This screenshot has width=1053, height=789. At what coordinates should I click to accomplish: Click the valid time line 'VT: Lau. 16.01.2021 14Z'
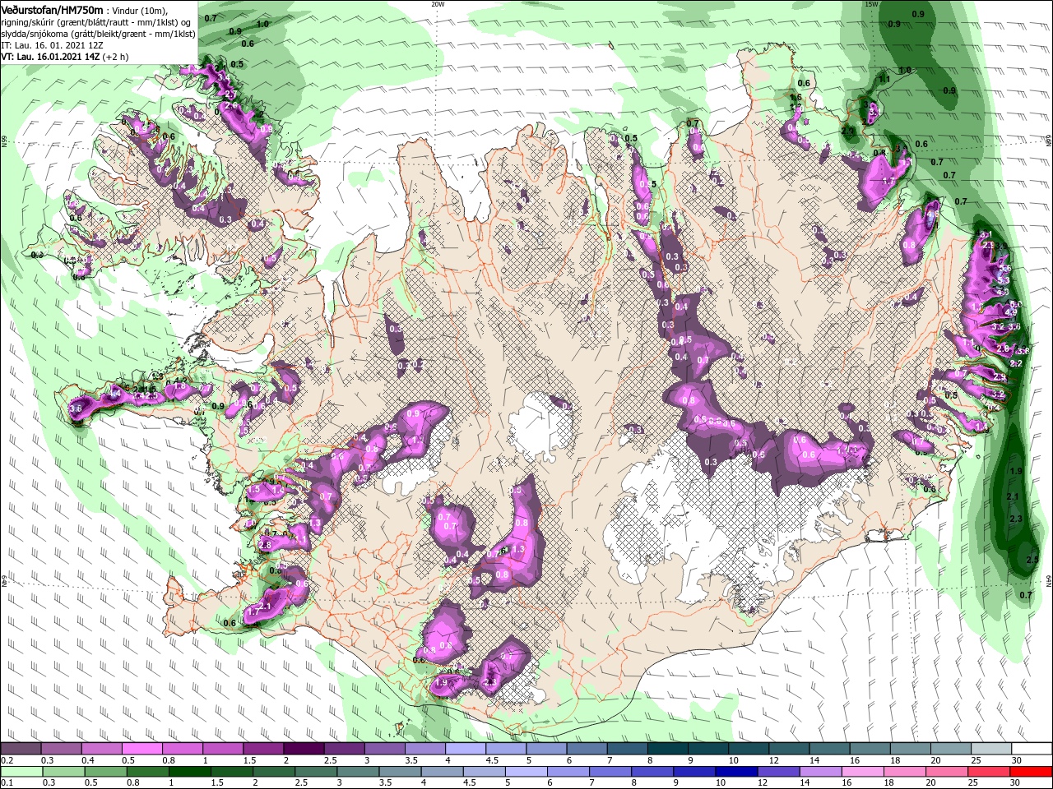point(51,57)
